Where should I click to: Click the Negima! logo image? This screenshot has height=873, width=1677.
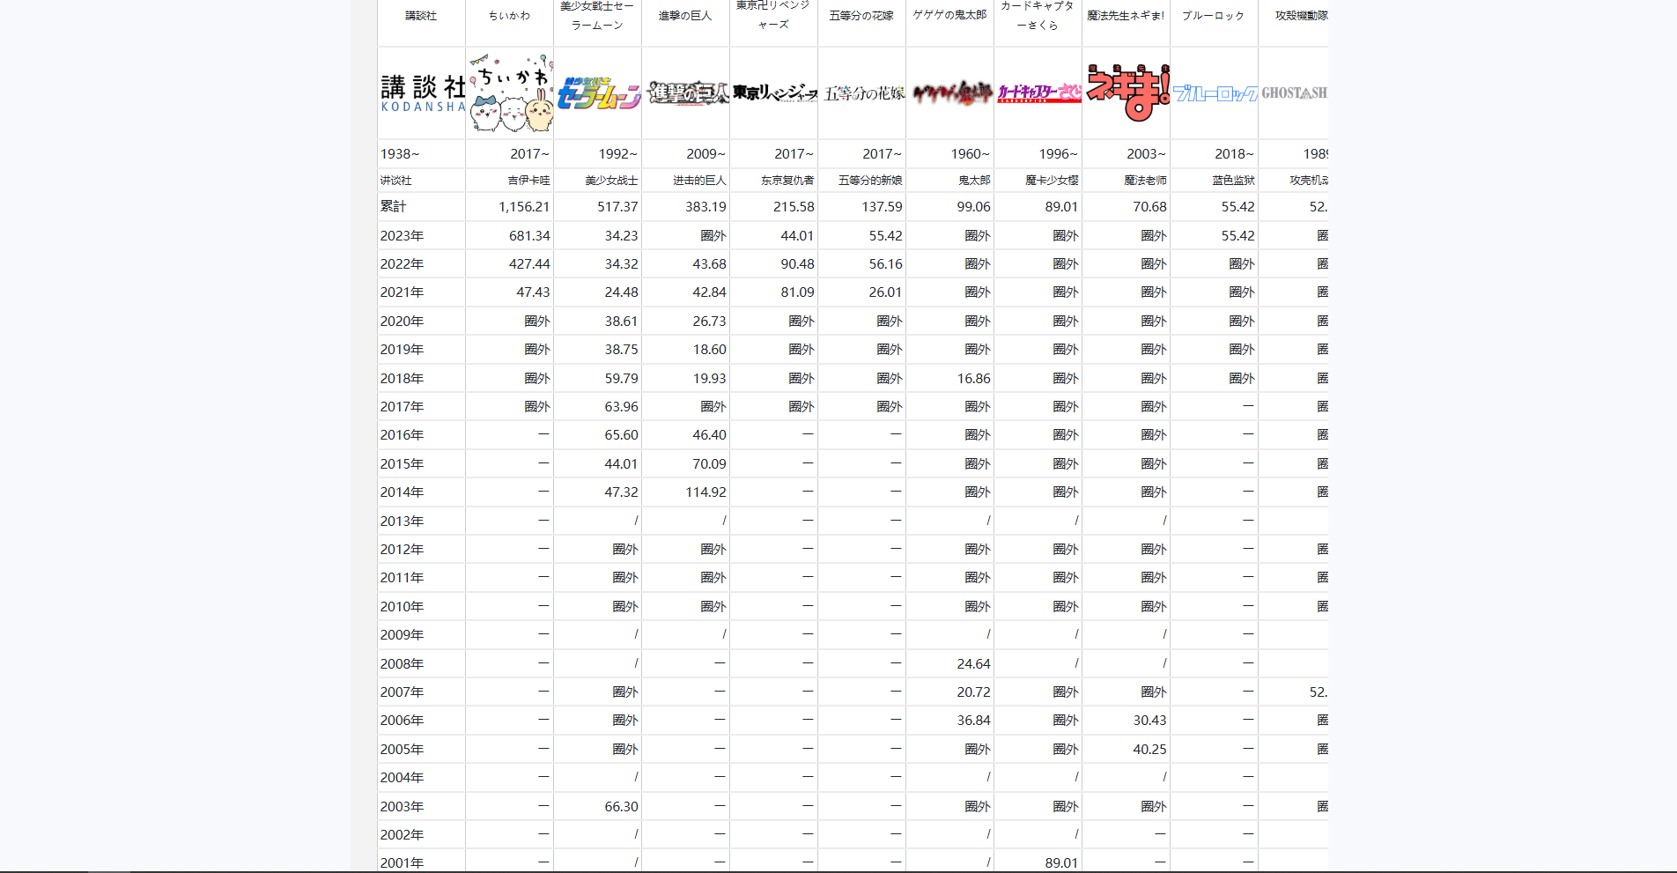click(x=1127, y=93)
